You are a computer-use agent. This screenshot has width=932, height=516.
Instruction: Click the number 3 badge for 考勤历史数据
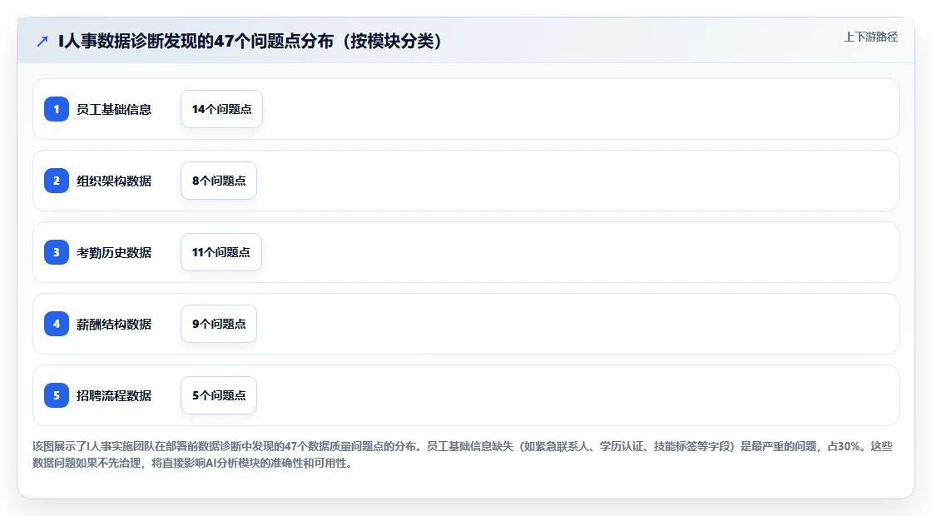point(57,252)
